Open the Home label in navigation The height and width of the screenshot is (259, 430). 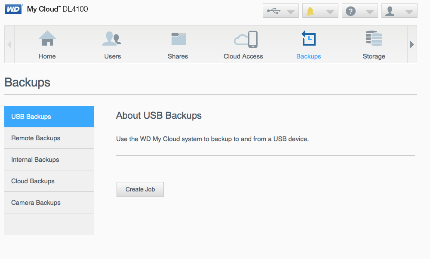tap(47, 56)
